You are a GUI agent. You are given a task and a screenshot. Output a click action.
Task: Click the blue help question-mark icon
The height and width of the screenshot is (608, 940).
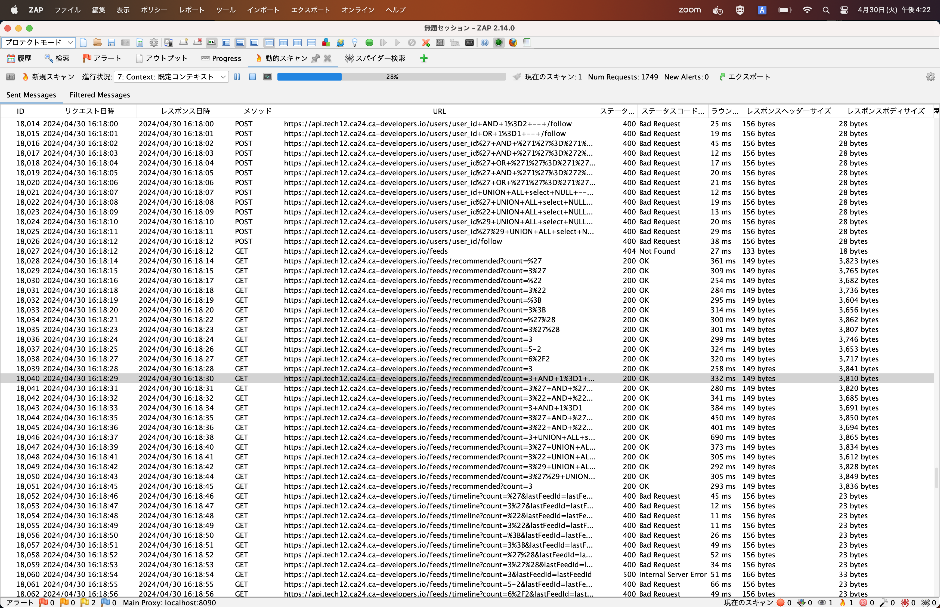(485, 43)
